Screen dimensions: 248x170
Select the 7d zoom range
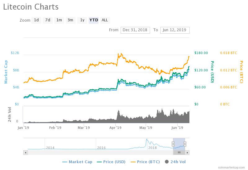point(48,20)
